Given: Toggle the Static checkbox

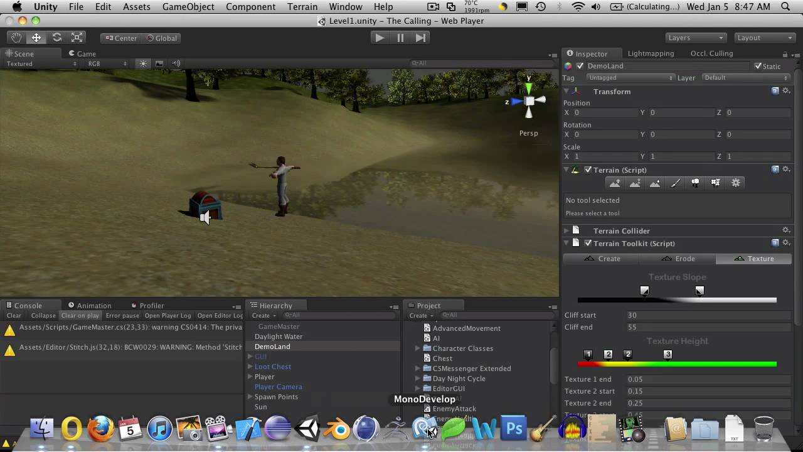Looking at the screenshot, I should coord(758,66).
